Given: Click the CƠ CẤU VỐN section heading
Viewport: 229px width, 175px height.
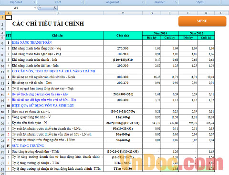Looking at the screenshot, I should tap(53, 71).
